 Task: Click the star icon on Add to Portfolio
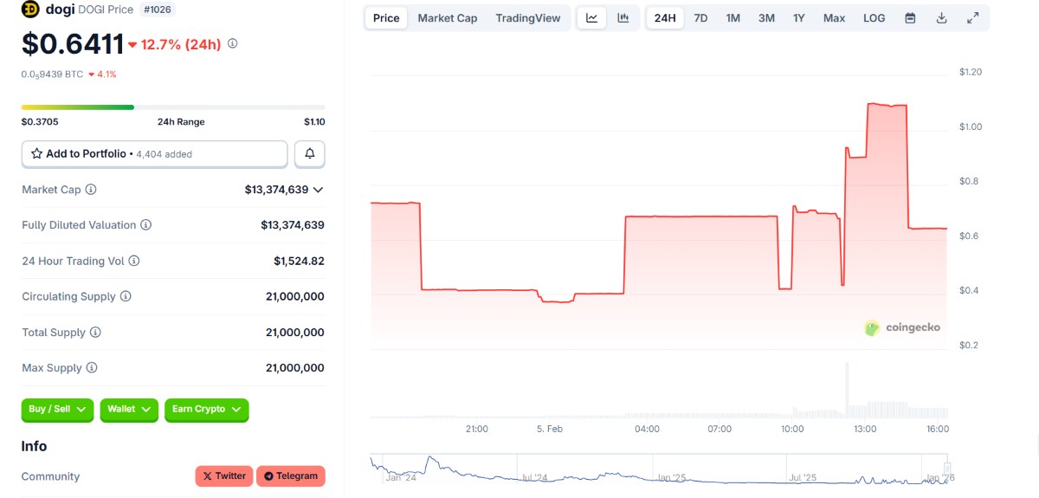pos(36,154)
